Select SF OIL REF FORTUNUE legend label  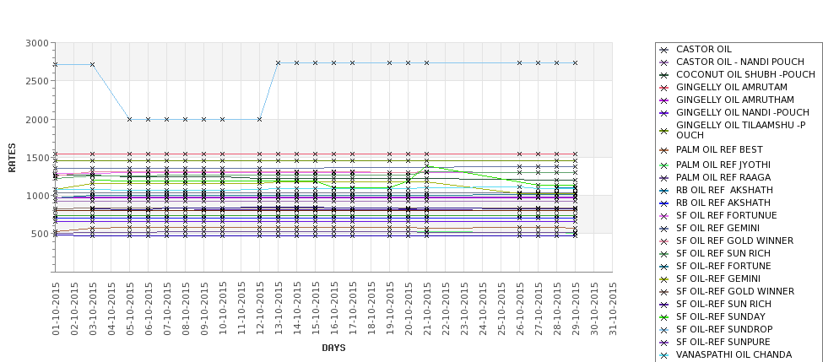click(727, 215)
